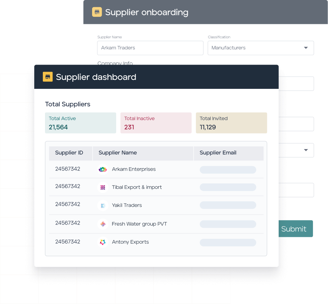The width and height of the screenshot is (328, 304).
Task: Select the Yakil Traders supplier name
Action: coord(127,206)
